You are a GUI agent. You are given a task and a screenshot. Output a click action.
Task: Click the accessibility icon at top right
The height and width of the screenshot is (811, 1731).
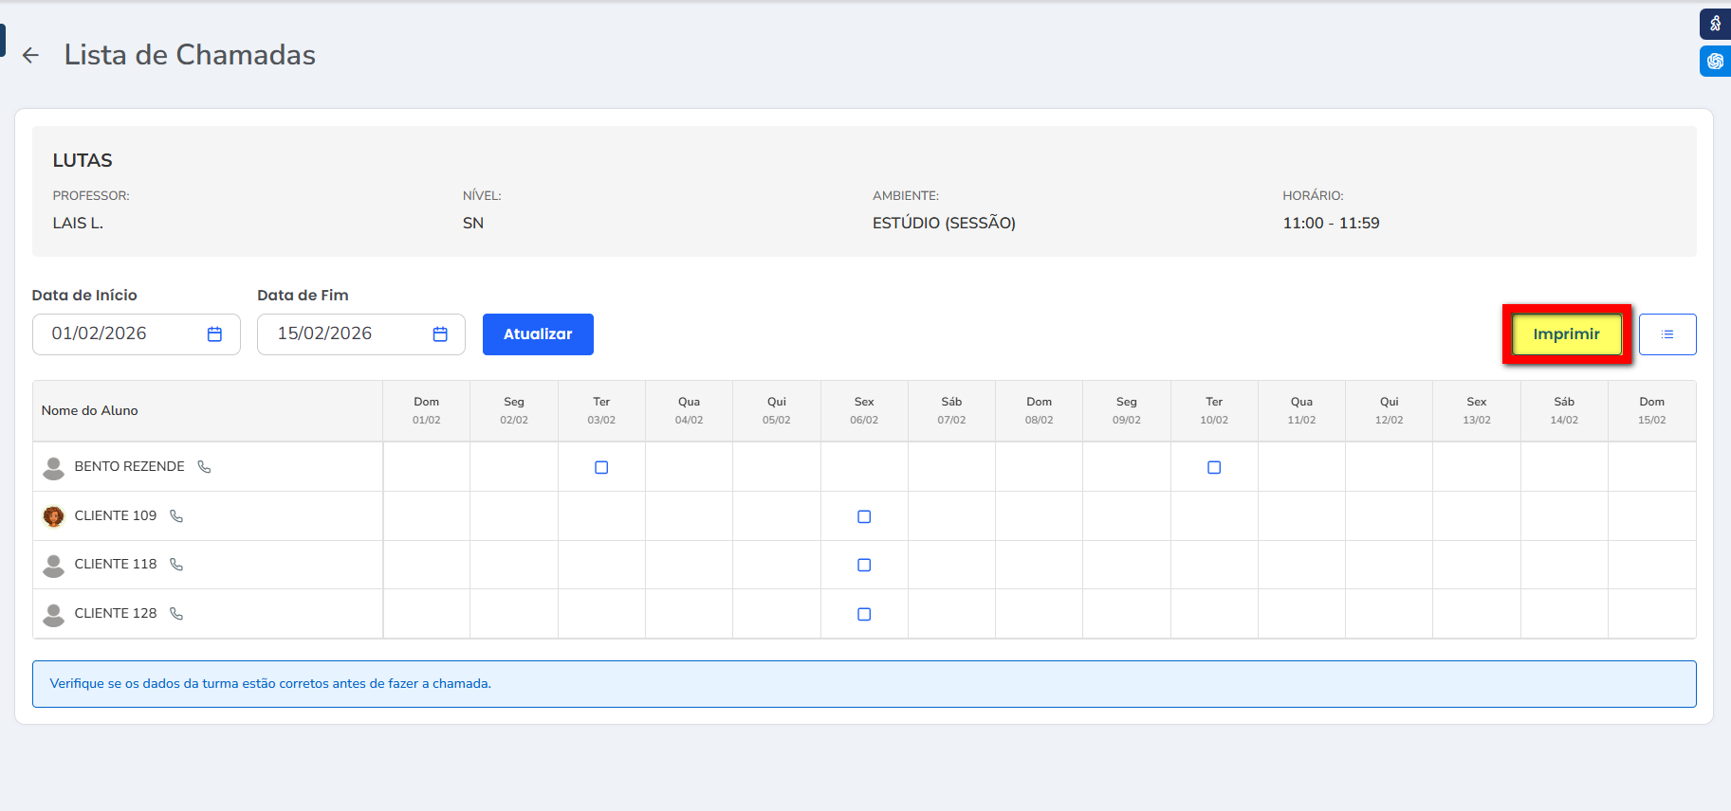1715,24
